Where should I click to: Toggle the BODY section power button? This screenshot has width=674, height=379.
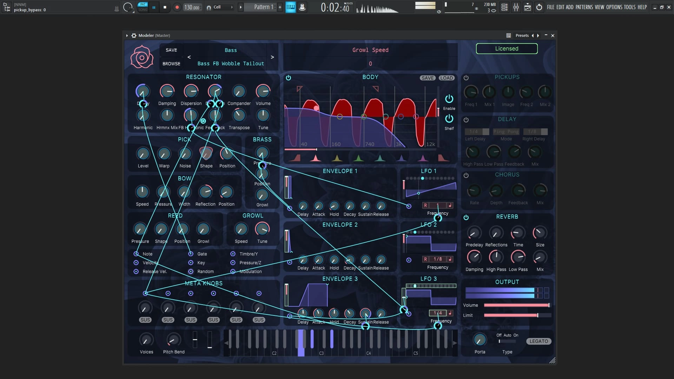tap(288, 78)
